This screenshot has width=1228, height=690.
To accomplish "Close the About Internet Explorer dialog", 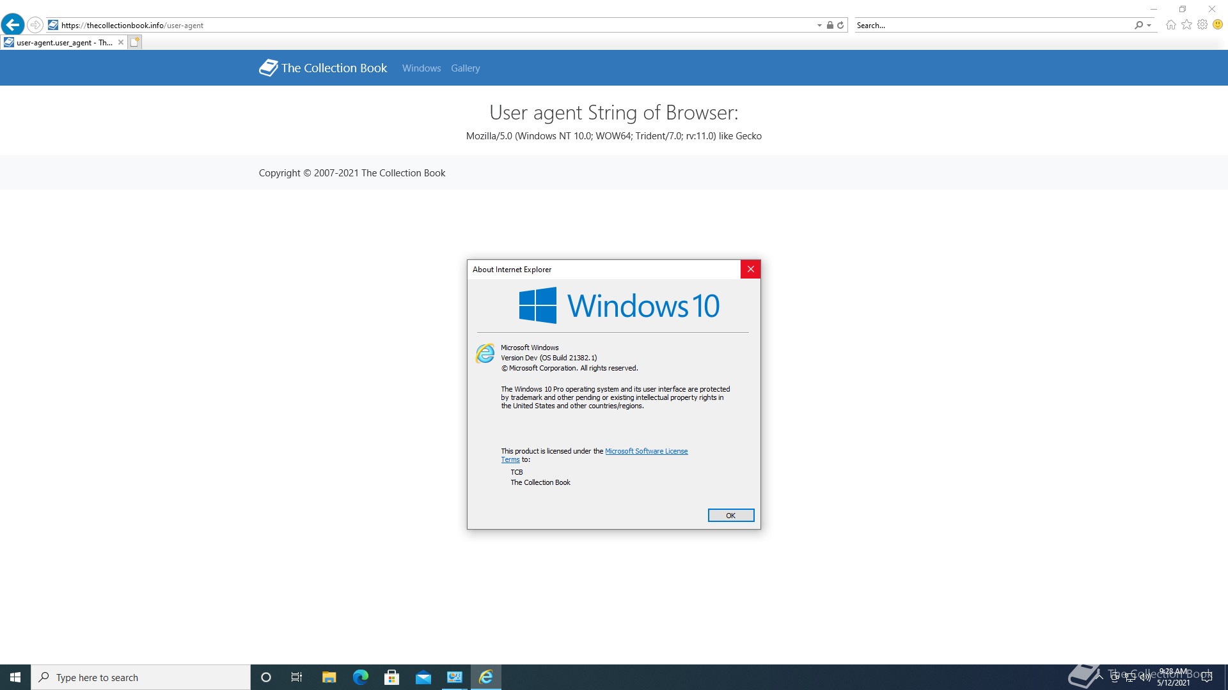I will pos(751,269).
